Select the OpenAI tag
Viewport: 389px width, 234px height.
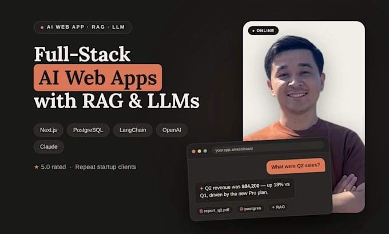click(172, 130)
